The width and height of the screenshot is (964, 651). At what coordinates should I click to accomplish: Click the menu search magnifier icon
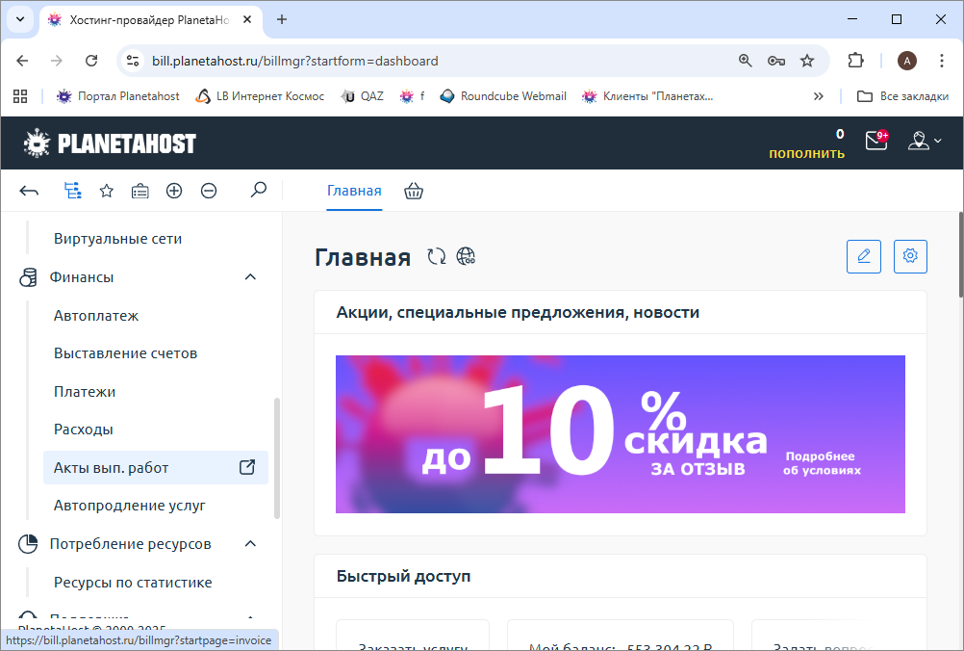[x=258, y=191]
